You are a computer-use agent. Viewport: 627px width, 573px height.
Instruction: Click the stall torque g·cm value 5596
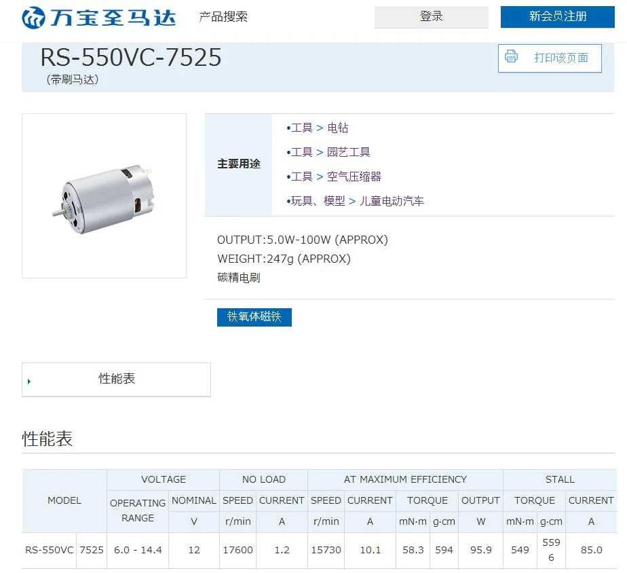tap(551, 550)
